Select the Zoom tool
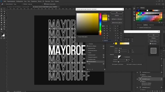Image resolution: width=165 pixels, height=92 pixels. click(x=4, y=29)
